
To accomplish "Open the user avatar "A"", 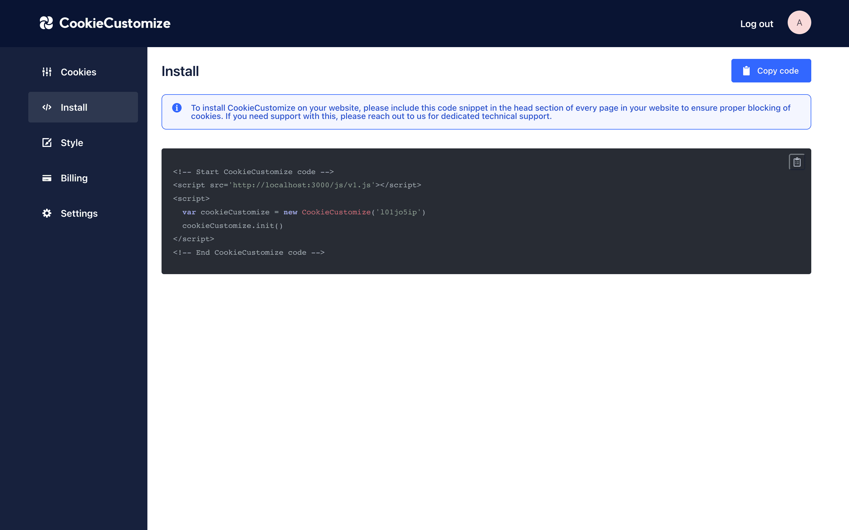I will [799, 22].
